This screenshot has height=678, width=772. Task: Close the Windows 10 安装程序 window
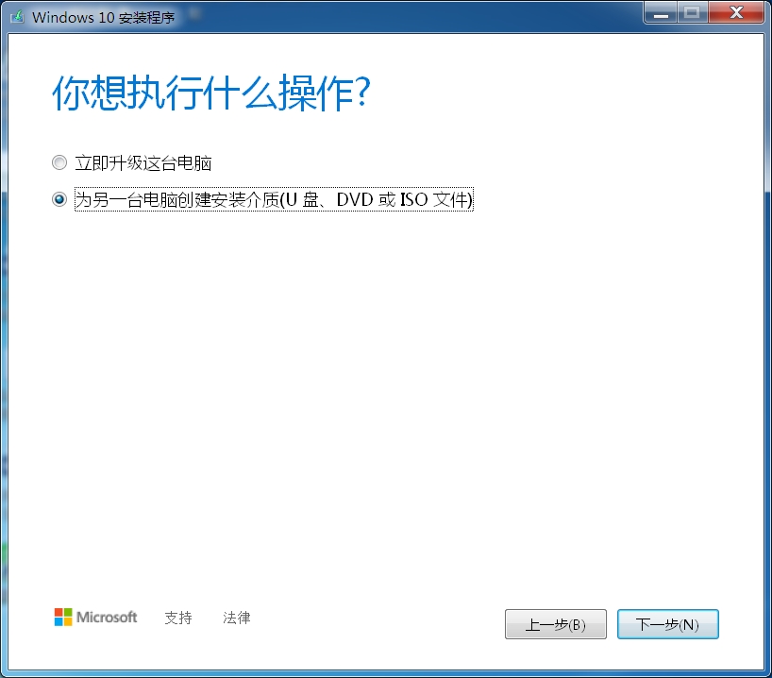point(736,13)
